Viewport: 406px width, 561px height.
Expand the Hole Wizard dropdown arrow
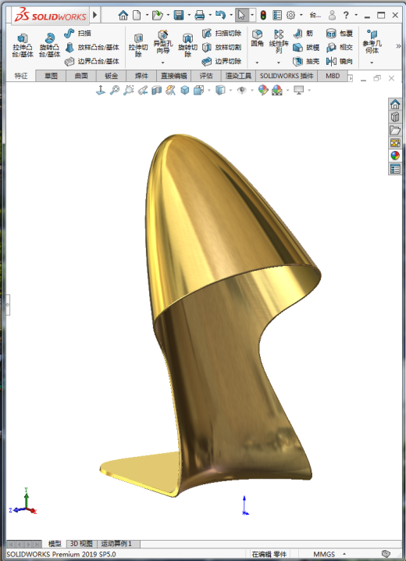pyautogui.click(x=163, y=63)
